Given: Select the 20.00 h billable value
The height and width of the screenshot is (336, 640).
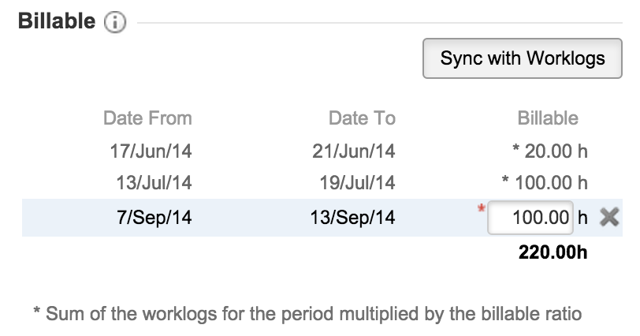Looking at the screenshot, I should coord(549,151).
